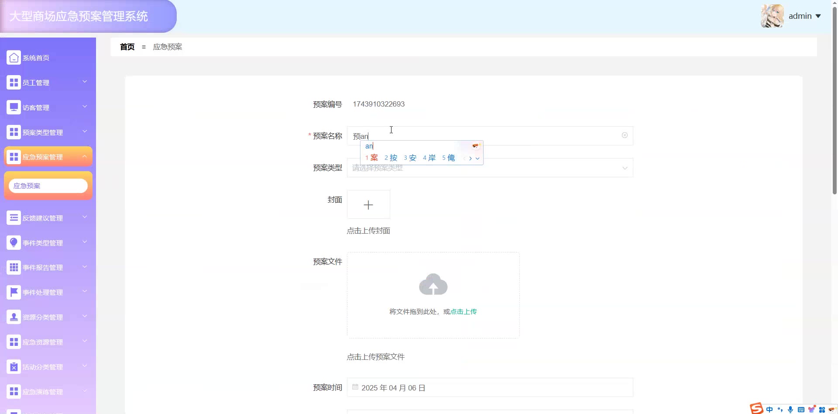
Task: Open the 访客管理 menu label
Action: coord(36,107)
